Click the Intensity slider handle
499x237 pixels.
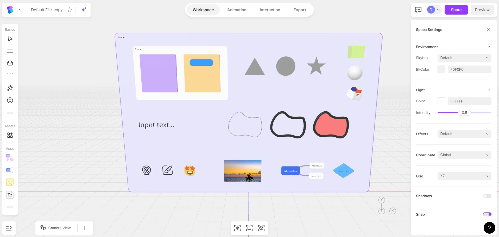click(464, 113)
